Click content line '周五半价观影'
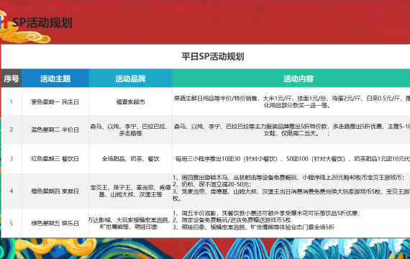The height and width of the screenshot is (259, 410). coord(266,213)
